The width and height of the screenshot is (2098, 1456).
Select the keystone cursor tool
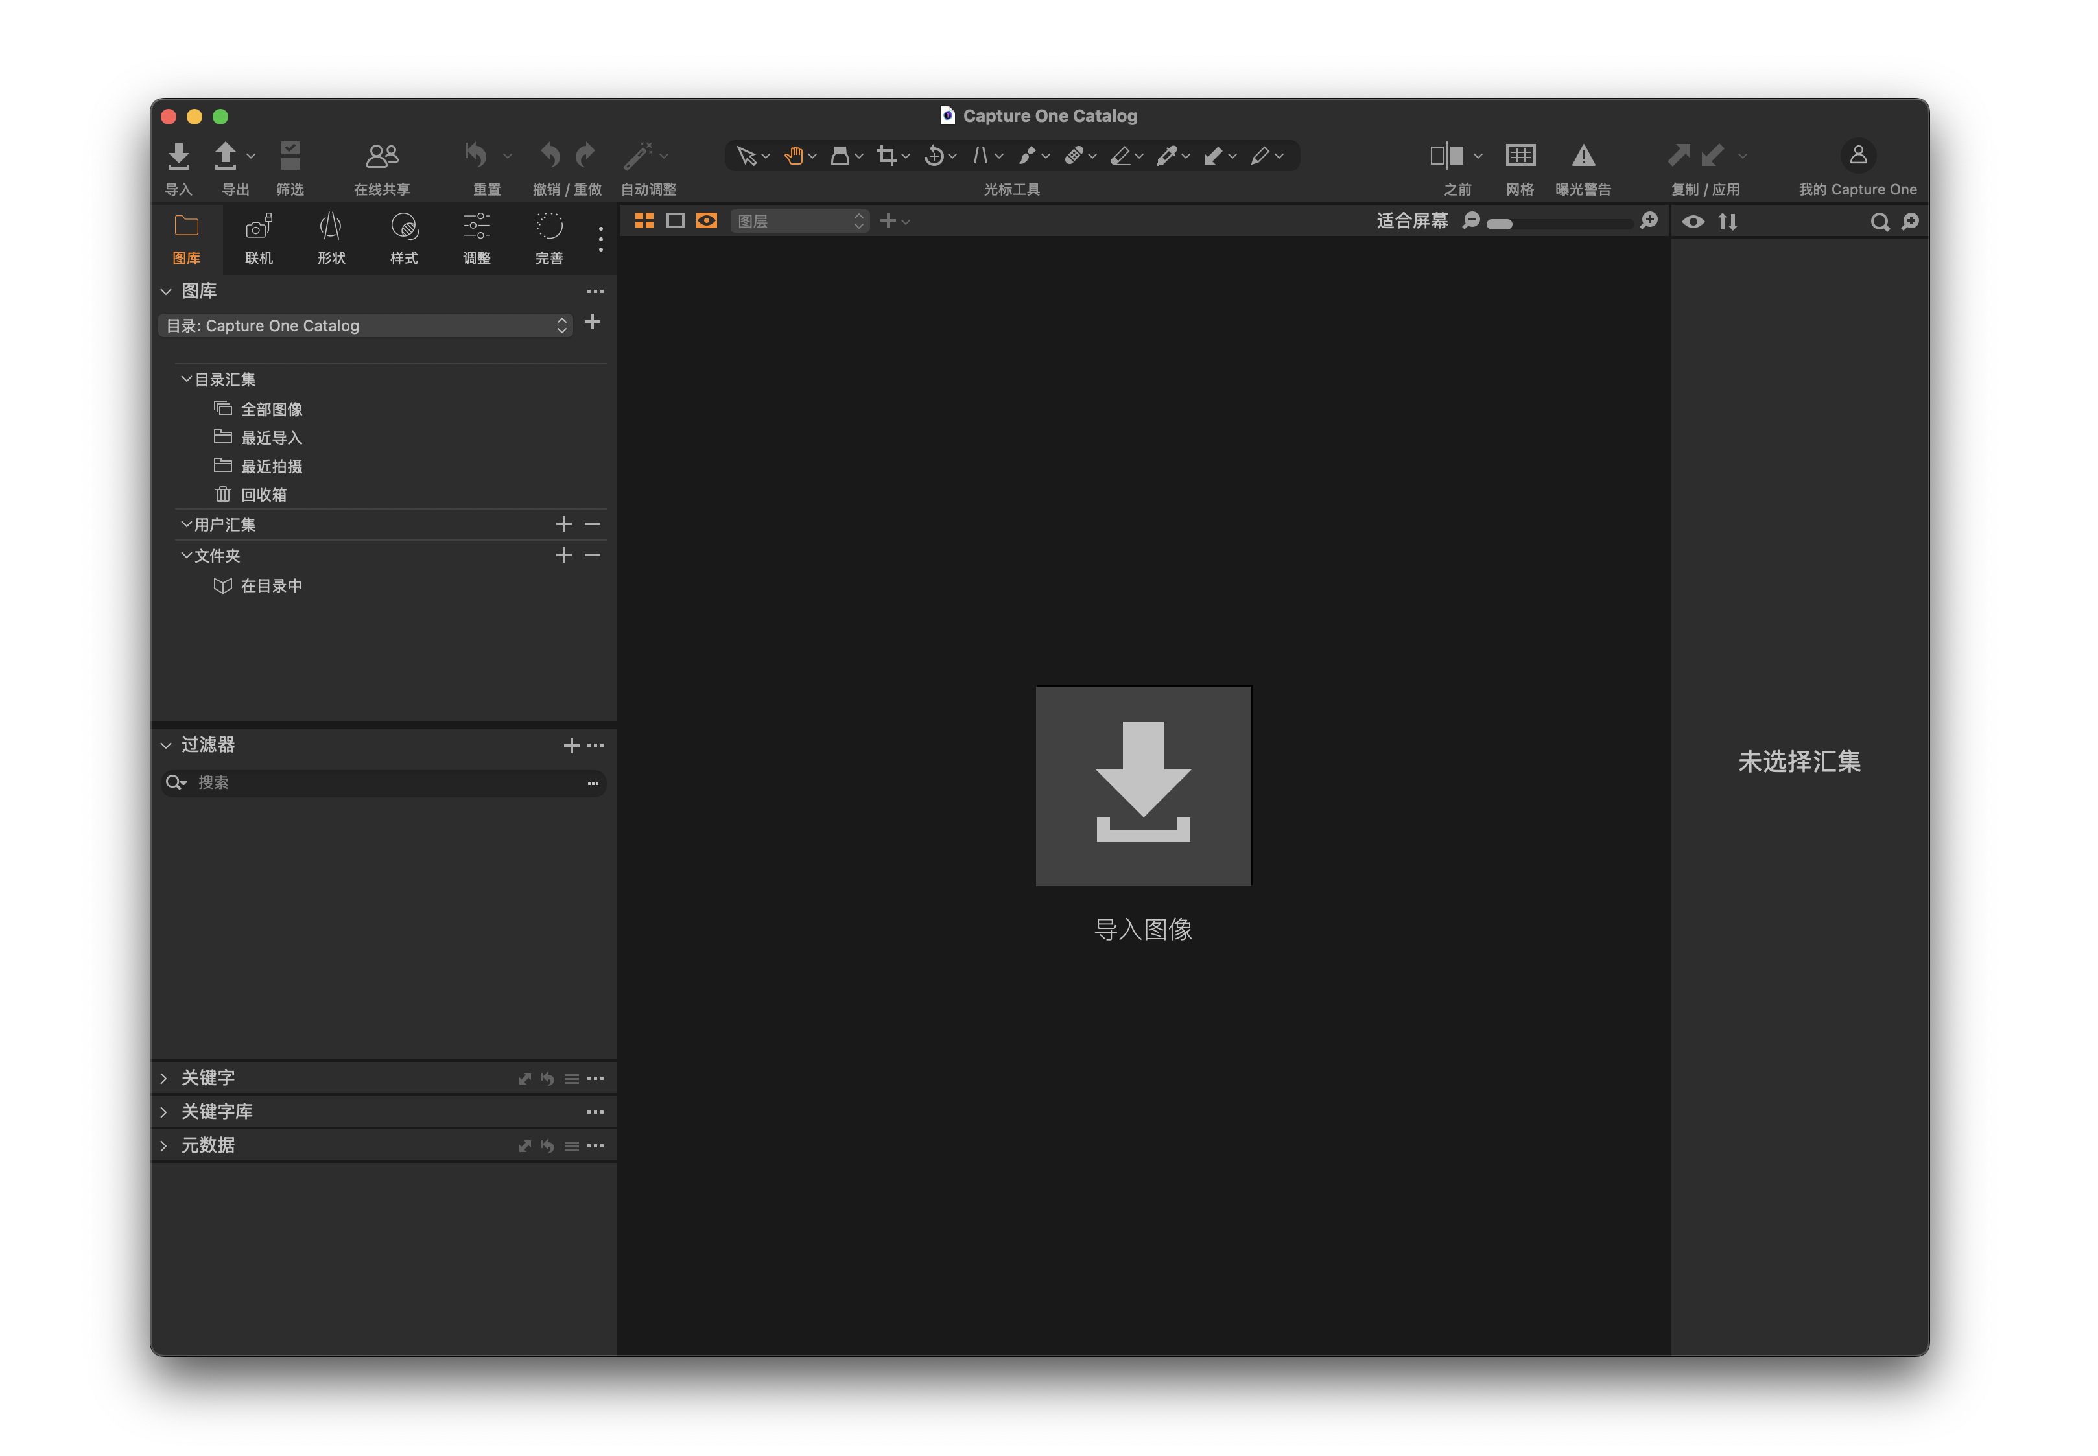(980, 156)
